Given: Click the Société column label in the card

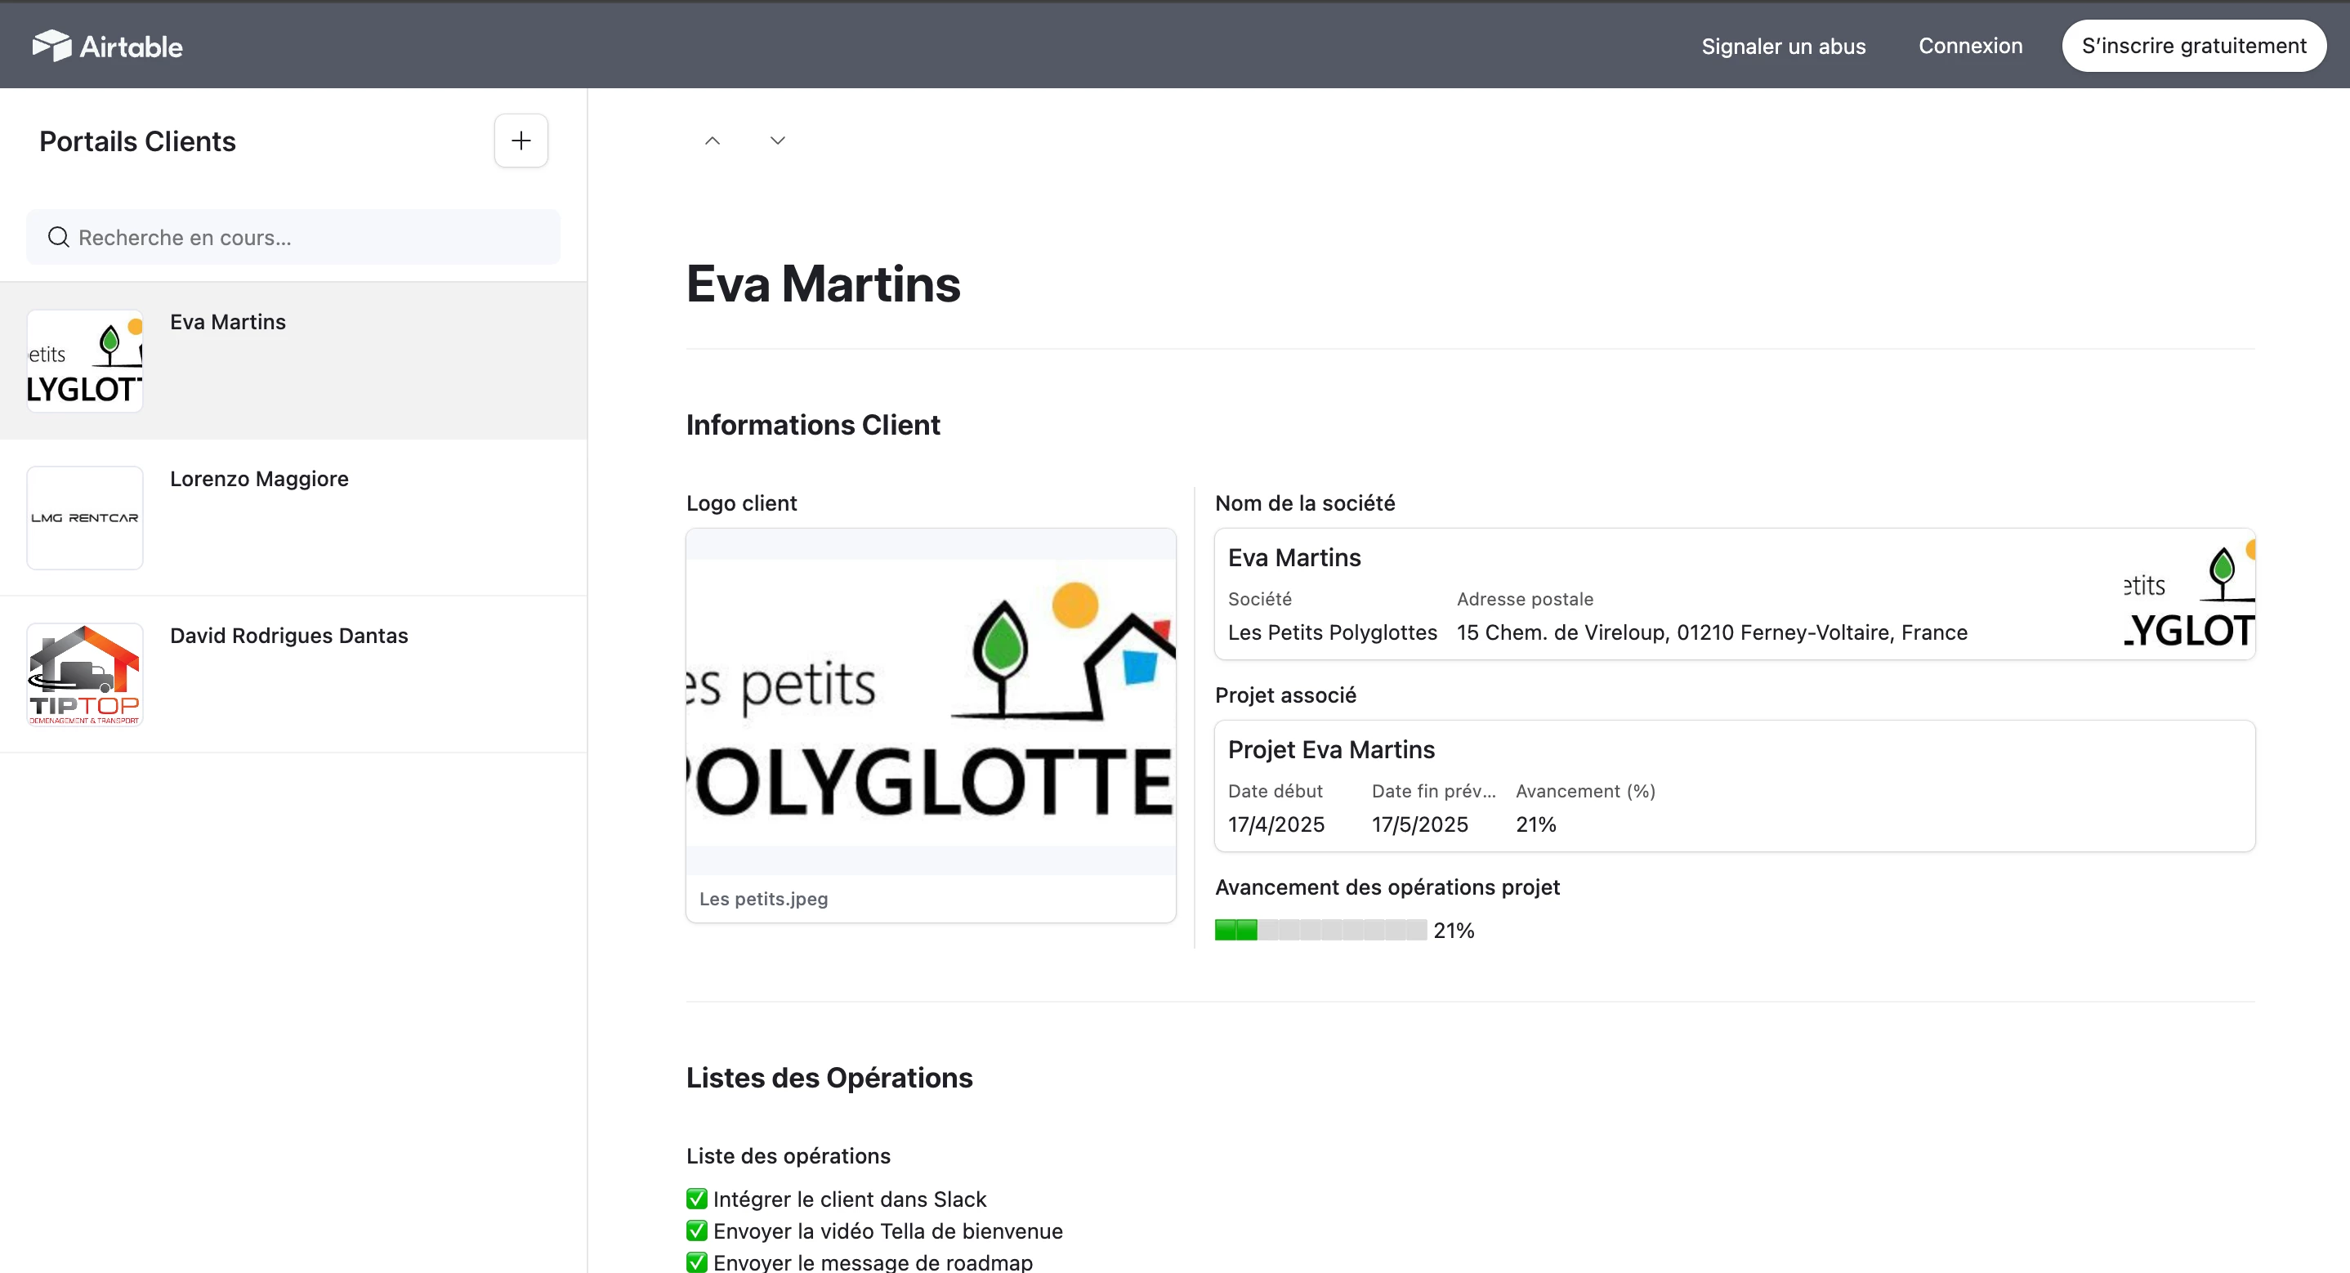Looking at the screenshot, I should point(1260,599).
